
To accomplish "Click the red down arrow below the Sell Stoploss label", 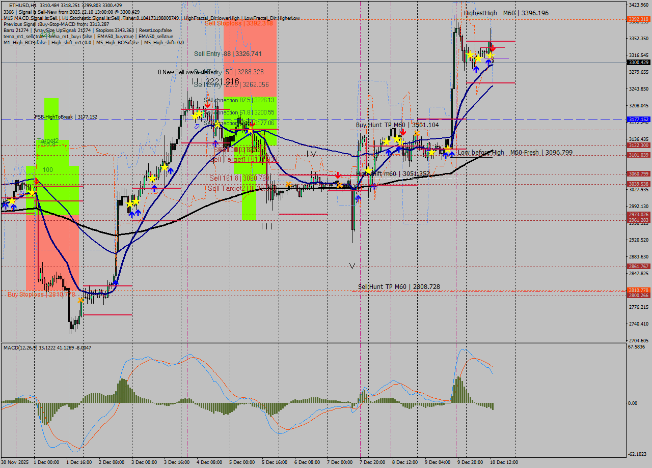I will [x=207, y=105].
